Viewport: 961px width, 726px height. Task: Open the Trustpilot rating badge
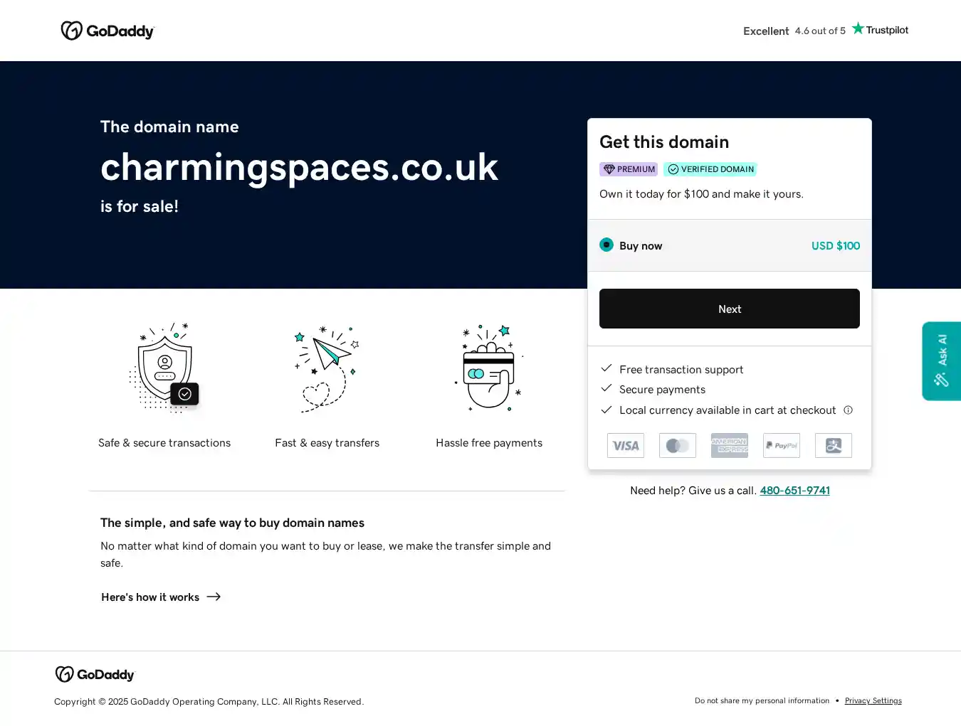pyautogui.click(x=826, y=30)
